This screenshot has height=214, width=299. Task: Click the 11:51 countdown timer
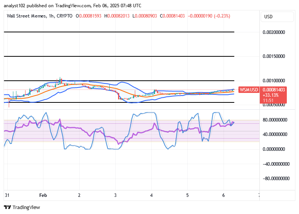pyautogui.click(x=268, y=100)
